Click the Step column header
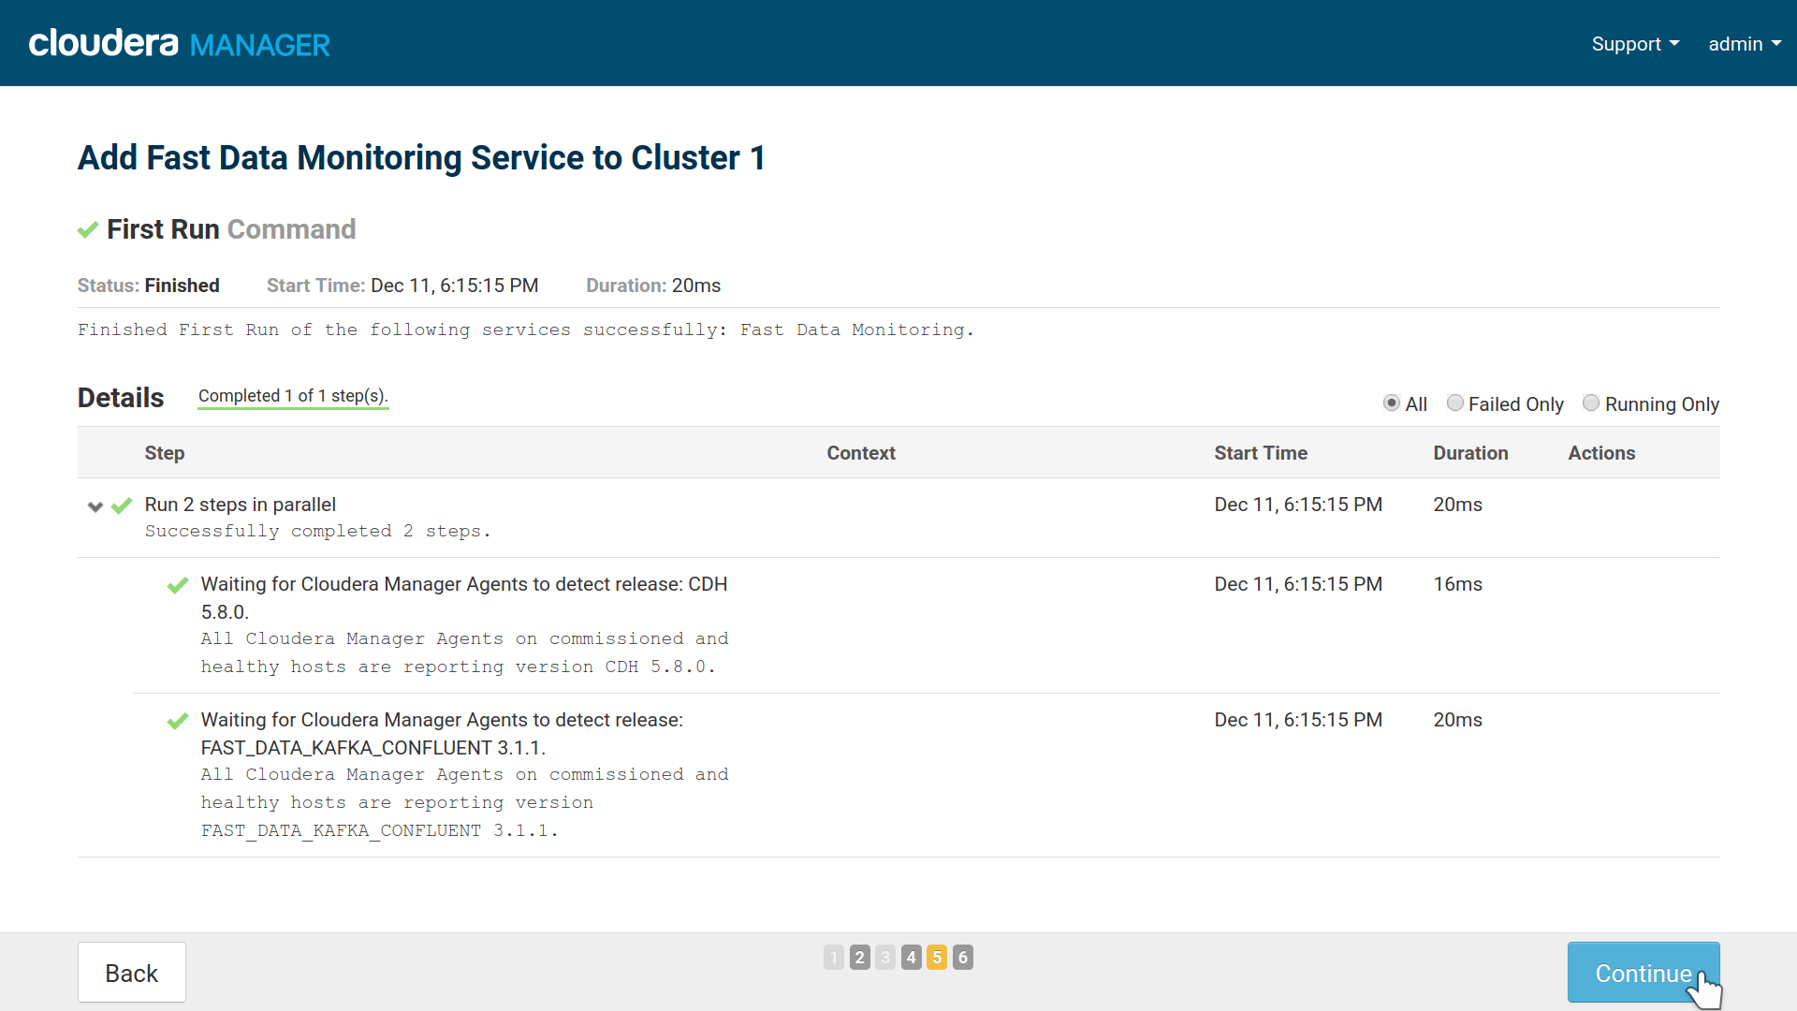Screen dimensions: 1797x1011 (x=165, y=453)
